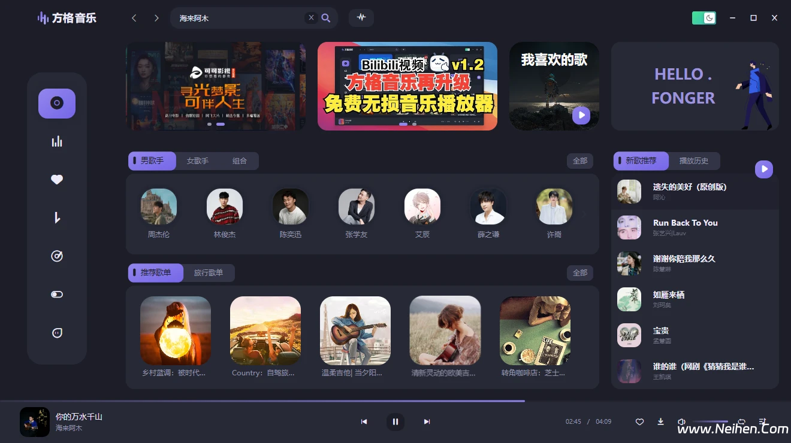Click the playback progress bar
Image resolution: width=791 pixels, height=443 pixels.
point(395,400)
